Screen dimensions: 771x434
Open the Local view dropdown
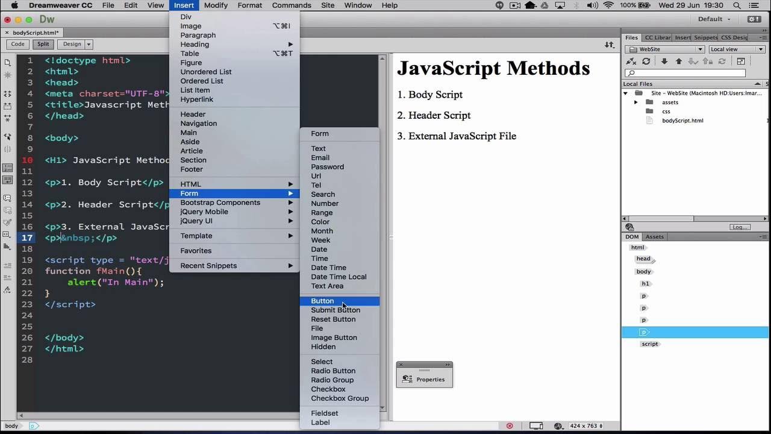point(737,49)
